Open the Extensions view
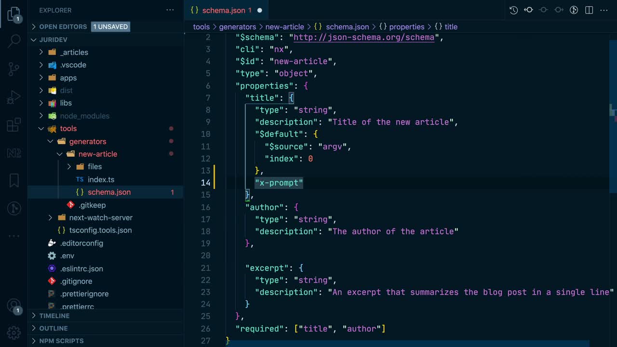Image resolution: width=617 pixels, height=347 pixels. pos(14,125)
